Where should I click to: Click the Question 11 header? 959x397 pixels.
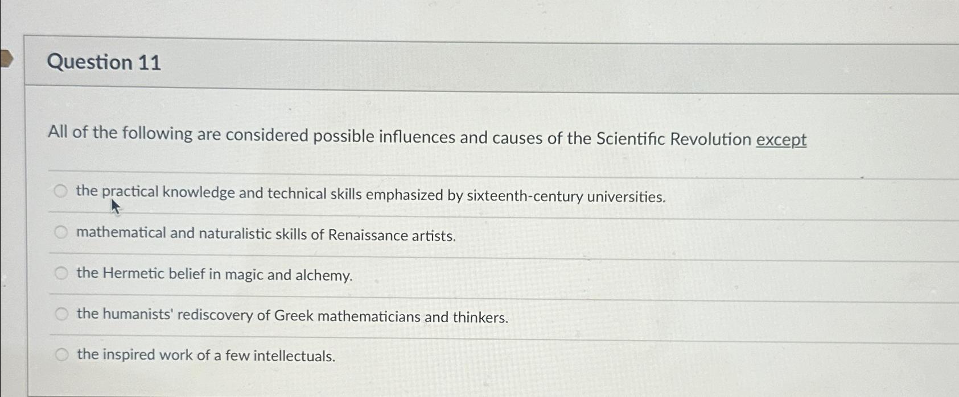click(104, 62)
